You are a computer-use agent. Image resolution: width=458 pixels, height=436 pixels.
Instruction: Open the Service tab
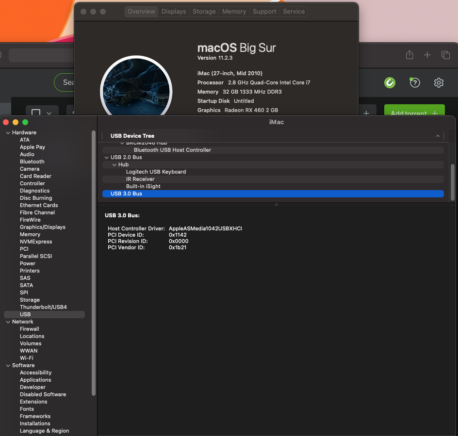coord(294,11)
